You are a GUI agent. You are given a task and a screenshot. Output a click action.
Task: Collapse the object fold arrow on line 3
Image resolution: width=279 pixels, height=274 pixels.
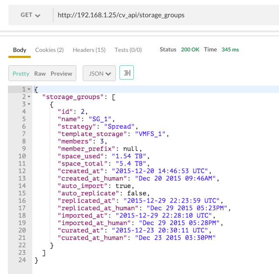tap(29, 104)
